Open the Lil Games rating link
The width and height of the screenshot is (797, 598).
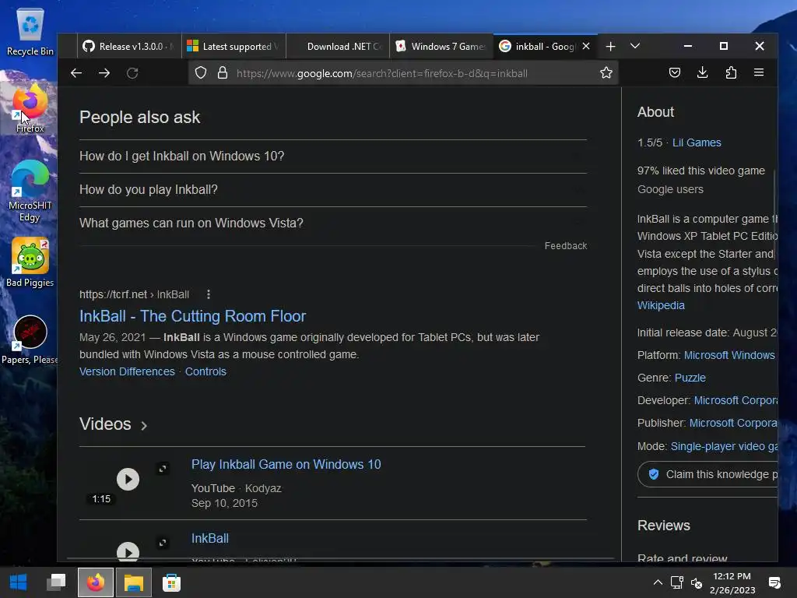[697, 142]
